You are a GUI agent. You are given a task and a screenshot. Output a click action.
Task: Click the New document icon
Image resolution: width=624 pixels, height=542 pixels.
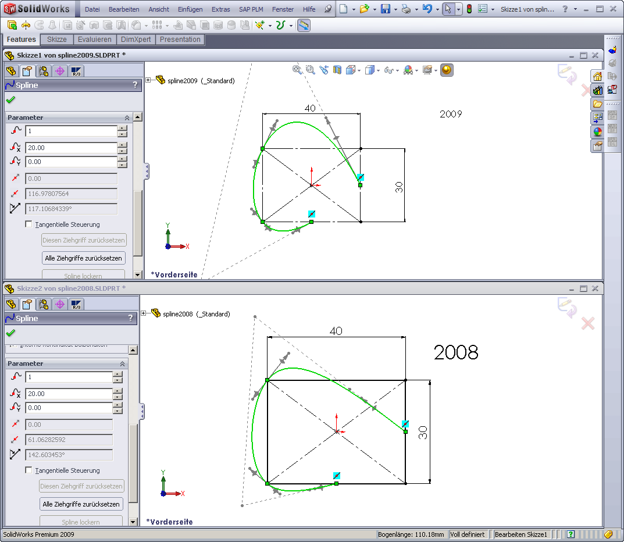343,9
